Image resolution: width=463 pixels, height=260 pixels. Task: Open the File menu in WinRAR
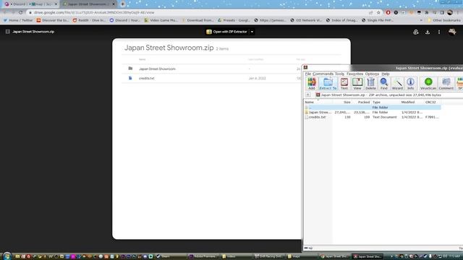point(308,74)
